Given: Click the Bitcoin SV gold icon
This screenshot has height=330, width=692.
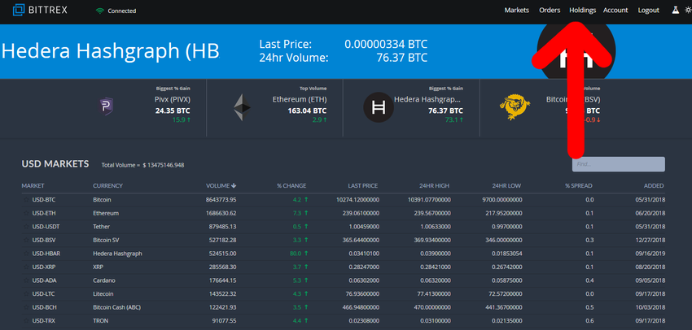Looking at the screenshot, I should pos(512,107).
